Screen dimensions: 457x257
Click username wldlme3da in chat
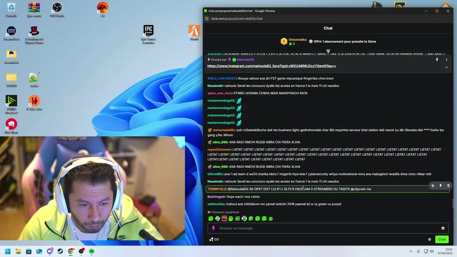pos(216,204)
